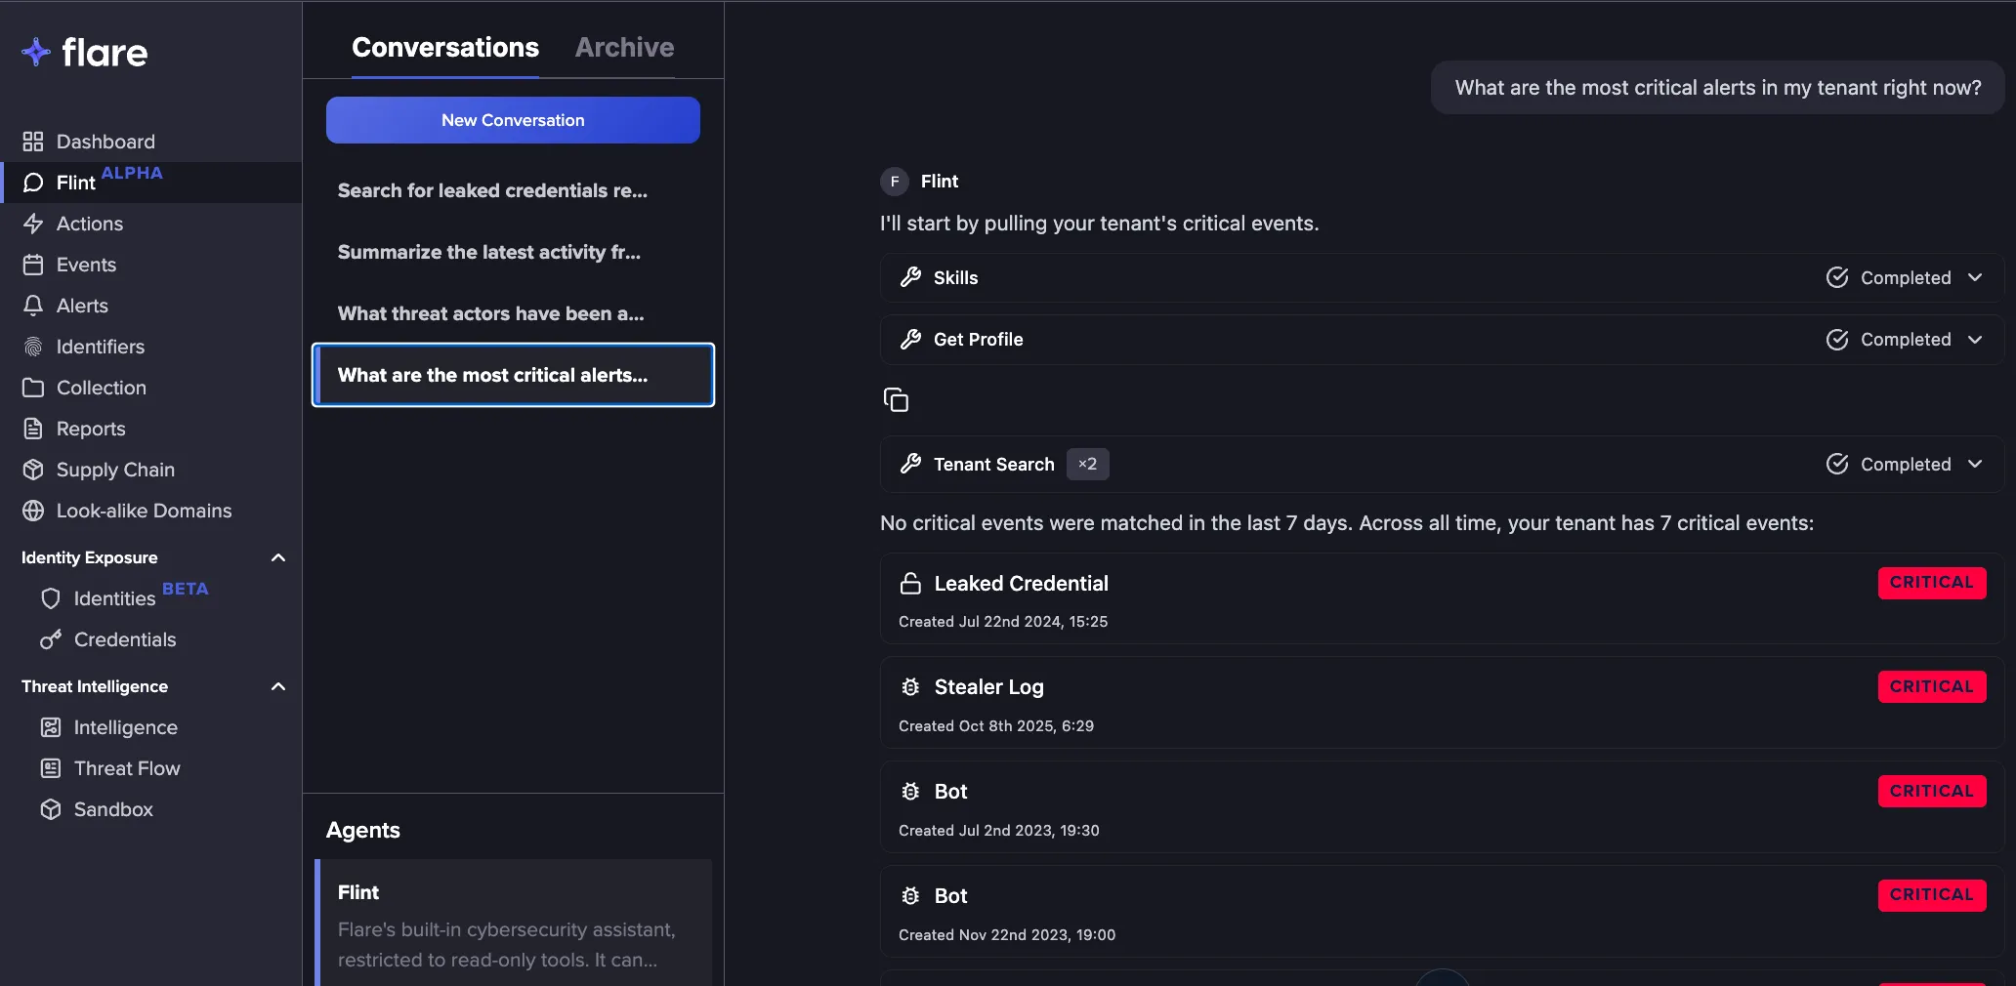This screenshot has width=2016, height=986.
Task: Open Supply Chain via the box icon
Action: [x=33, y=470]
